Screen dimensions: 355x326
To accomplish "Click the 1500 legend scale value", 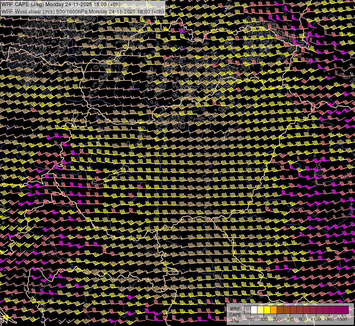I will pyautogui.click(x=342, y=319).
